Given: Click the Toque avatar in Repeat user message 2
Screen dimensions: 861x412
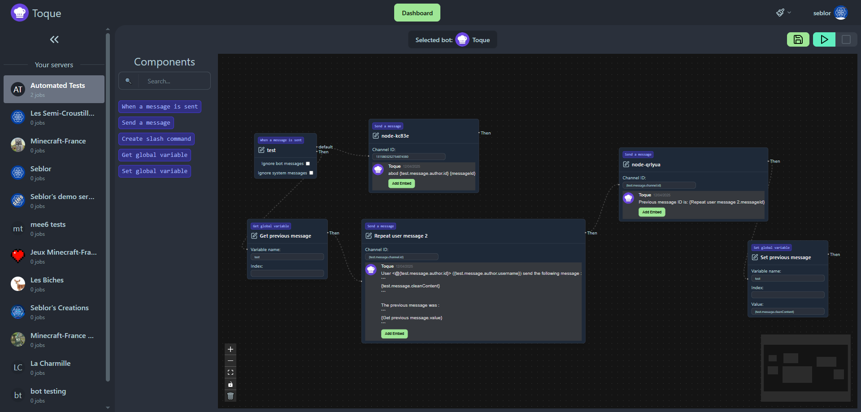Looking at the screenshot, I should 371,269.
